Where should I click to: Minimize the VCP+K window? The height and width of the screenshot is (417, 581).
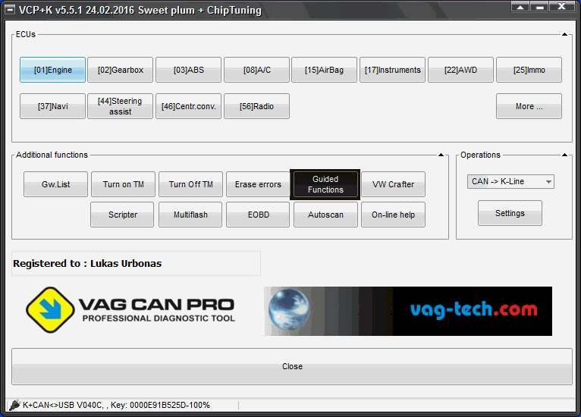click(x=540, y=7)
